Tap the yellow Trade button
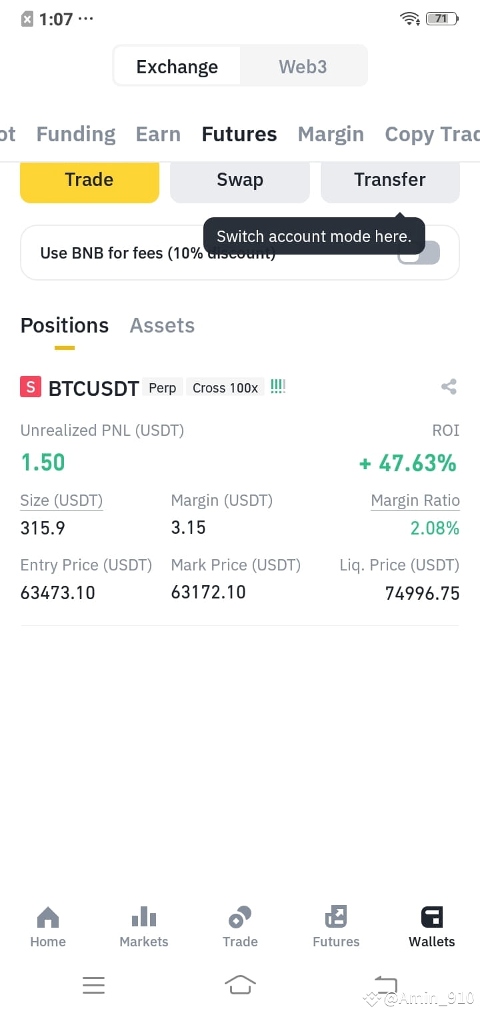This screenshot has width=480, height=1013. click(x=89, y=180)
